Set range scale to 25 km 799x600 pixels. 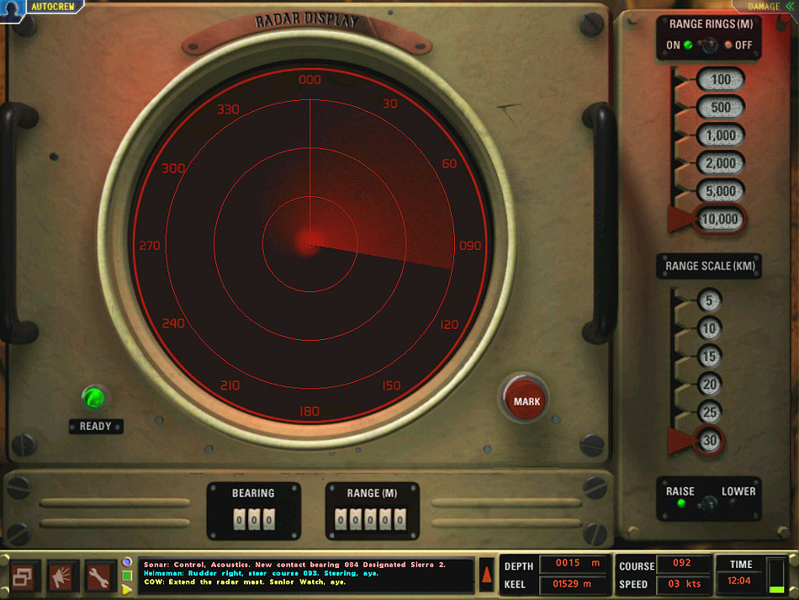tap(709, 412)
